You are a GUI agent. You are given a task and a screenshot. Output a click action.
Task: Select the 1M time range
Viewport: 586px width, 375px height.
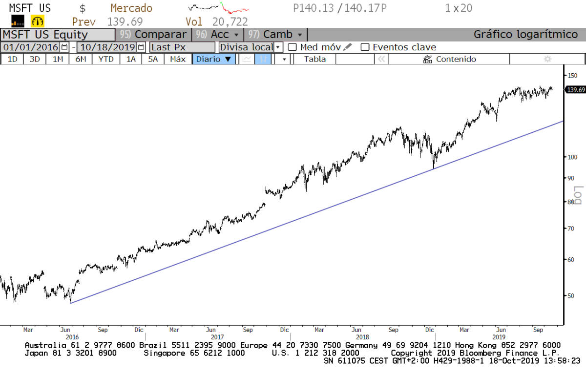[x=58, y=59]
